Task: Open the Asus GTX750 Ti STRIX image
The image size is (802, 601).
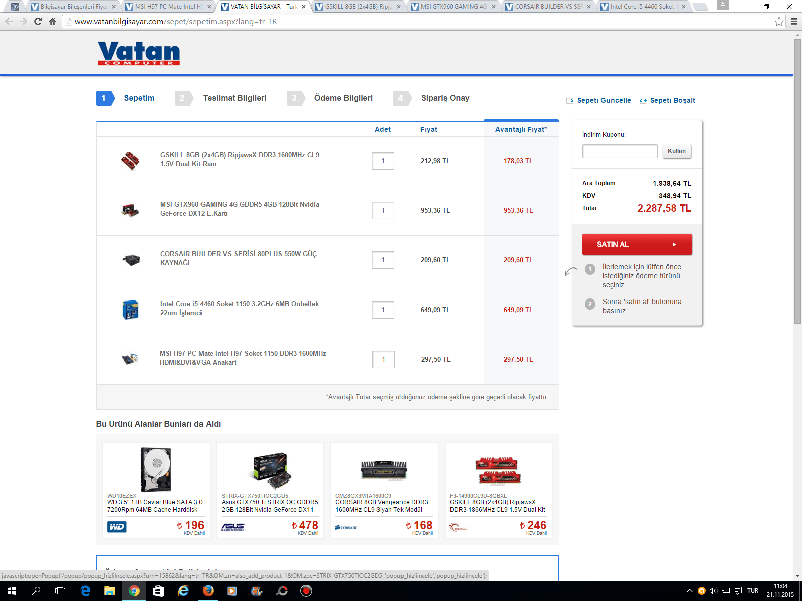Action: (270, 470)
